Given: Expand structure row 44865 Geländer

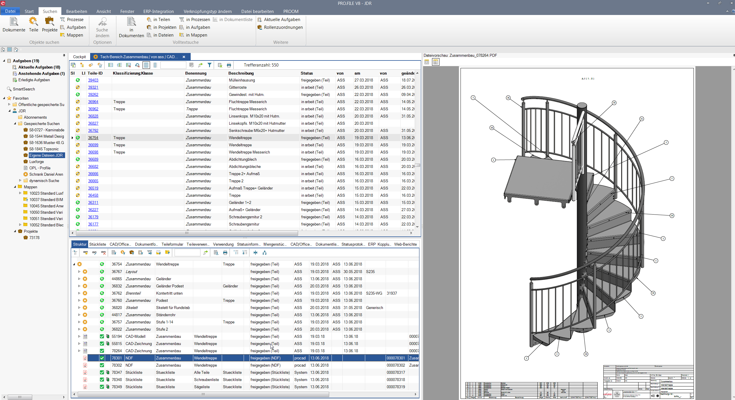Looking at the screenshot, I should tap(79, 279).
